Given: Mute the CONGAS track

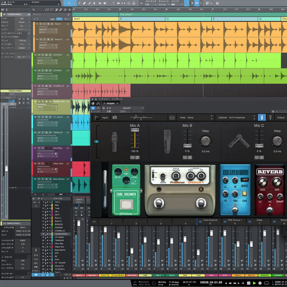Looking at the screenshot, I should pyautogui.click(x=39, y=70).
